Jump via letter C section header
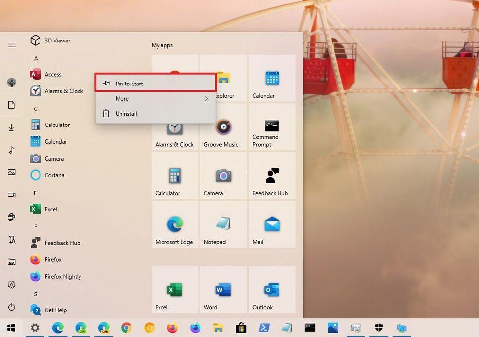The height and width of the screenshot is (337, 479). (36, 109)
